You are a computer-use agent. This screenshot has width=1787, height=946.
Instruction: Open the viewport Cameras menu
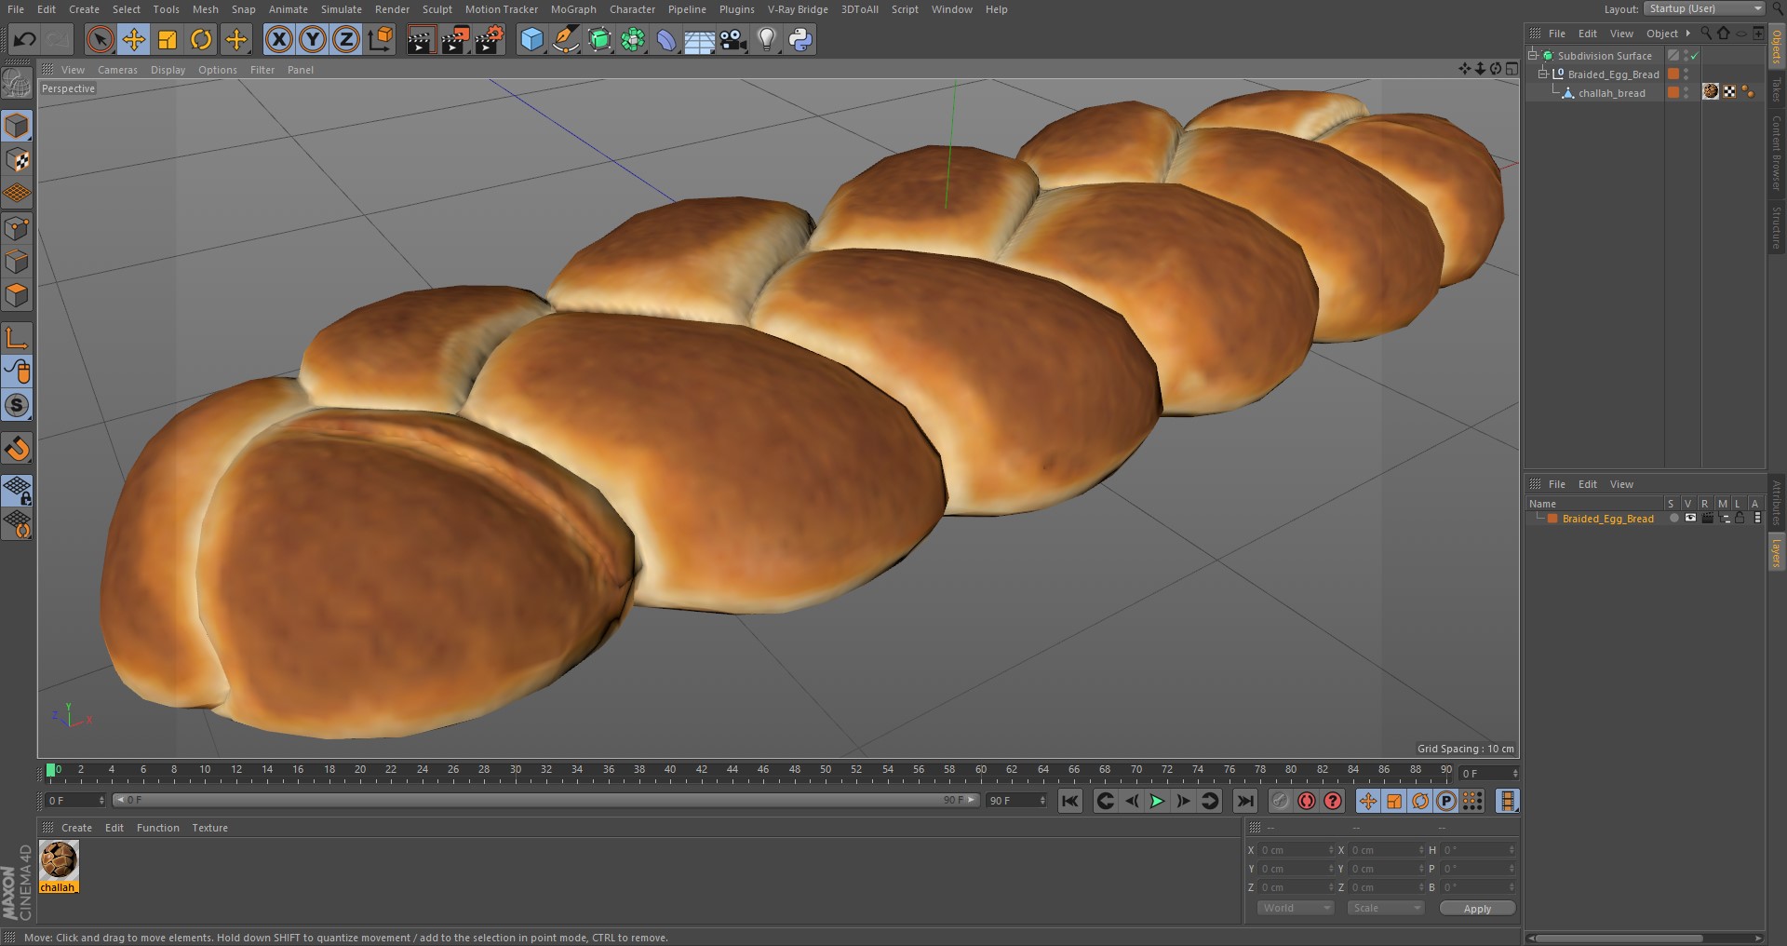117,70
